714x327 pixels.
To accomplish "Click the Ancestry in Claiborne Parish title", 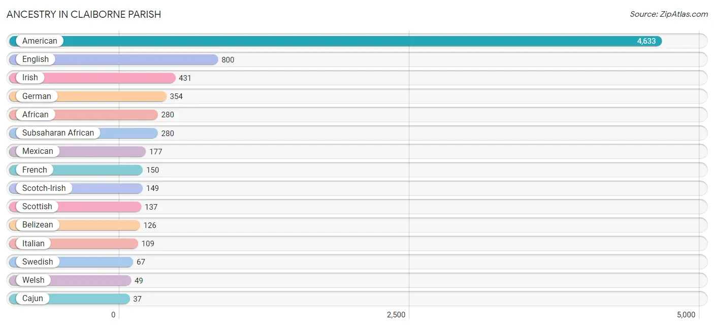I will coord(84,15).
